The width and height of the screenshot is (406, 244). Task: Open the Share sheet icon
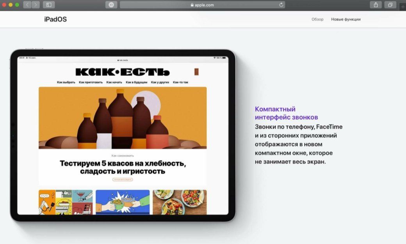(x=376, y=5)
